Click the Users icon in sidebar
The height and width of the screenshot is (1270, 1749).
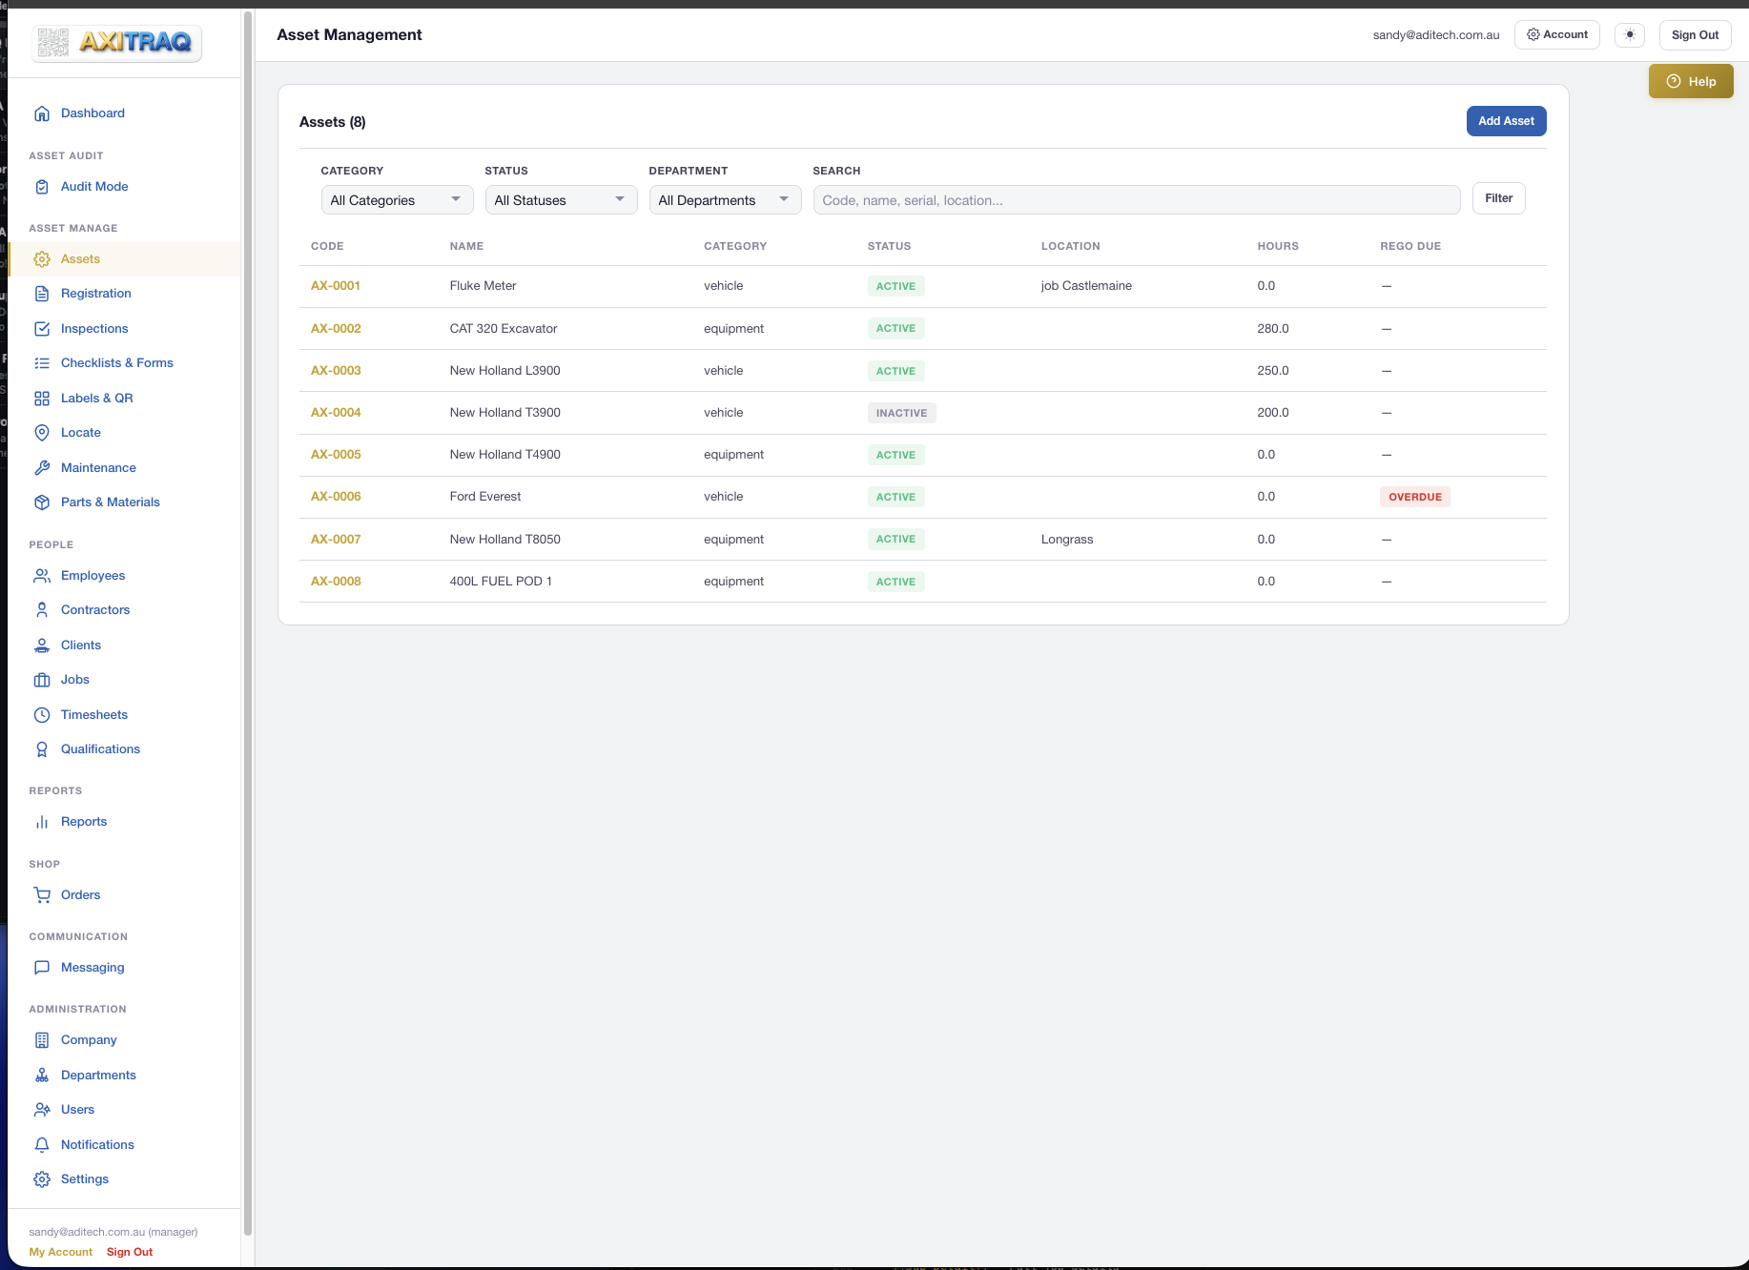[x=42, y=1110]
